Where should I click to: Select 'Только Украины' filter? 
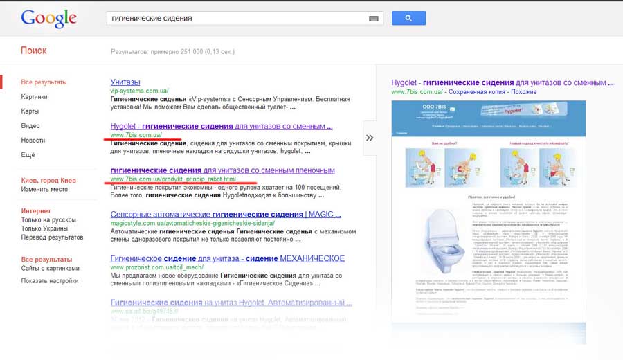tap(44, 228)
